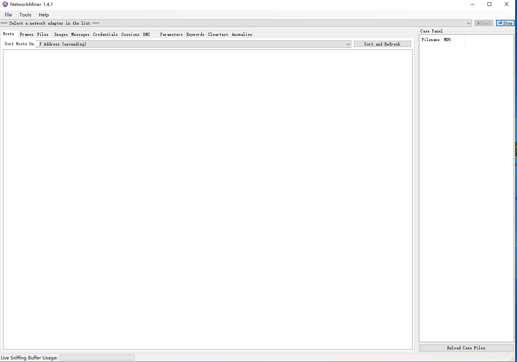
Task: Click the Stop capture button
Action: 505,23
